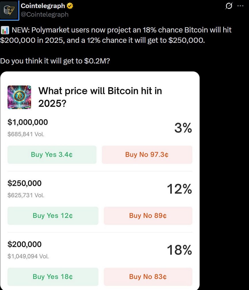The image size is (249, 290).
Task: Click the Buy No 89¢ button
Action: coord(148,216)
